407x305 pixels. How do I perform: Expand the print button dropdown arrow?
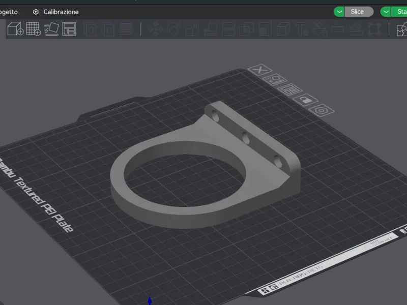click(x=386, y=12)
